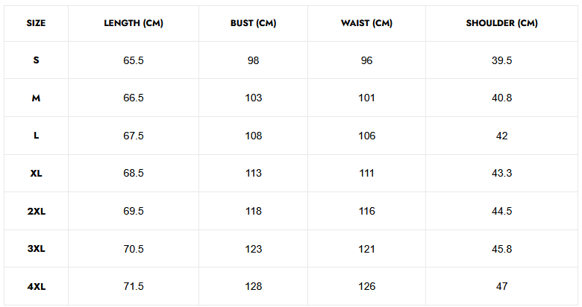
Task: Select the XL size row label
Action: pos(36,174)
